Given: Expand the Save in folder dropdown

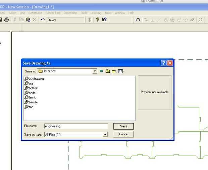Looking at the screenshot, I should tap(95, 71).
